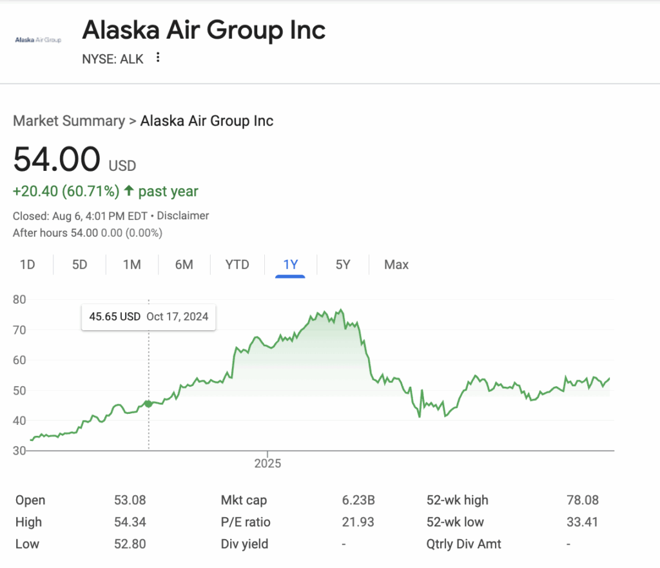The height and width of the screenshot is (568, 660).
Task: Click the Disclaimer link
Action: click(182, 215)
